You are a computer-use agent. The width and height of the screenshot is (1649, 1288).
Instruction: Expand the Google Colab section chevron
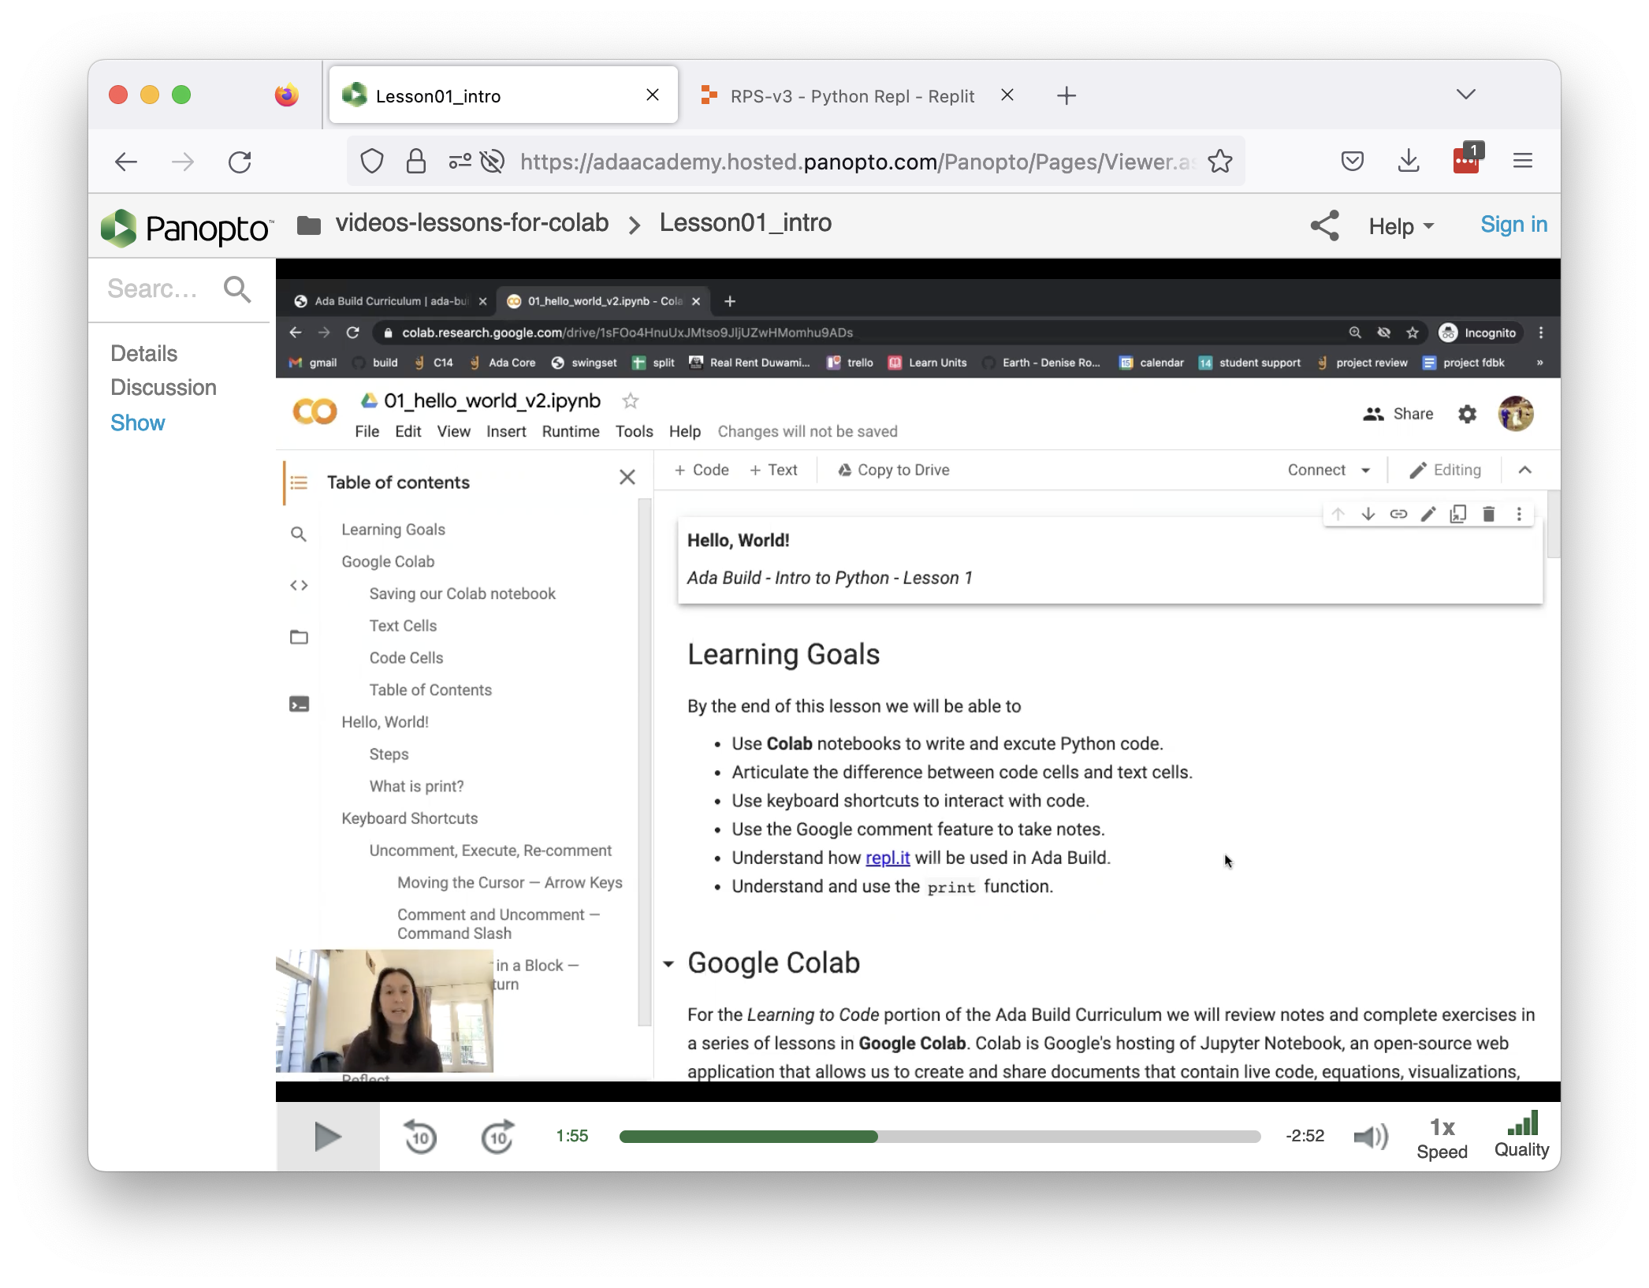coord(669,962)
